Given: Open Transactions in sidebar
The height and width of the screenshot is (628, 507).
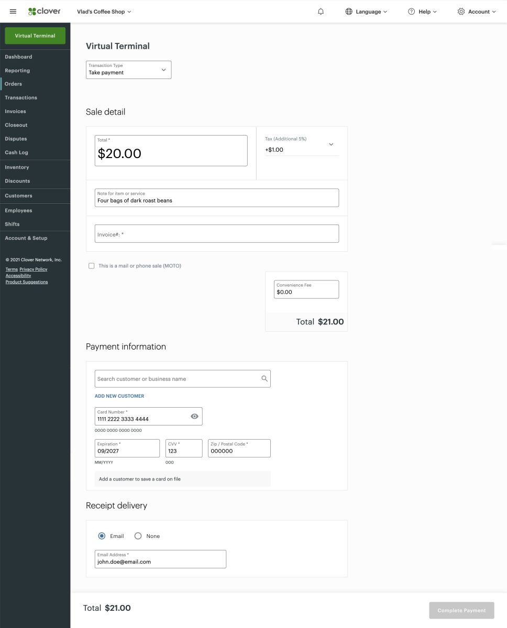Looking at the screenshot, I should 21,98.
